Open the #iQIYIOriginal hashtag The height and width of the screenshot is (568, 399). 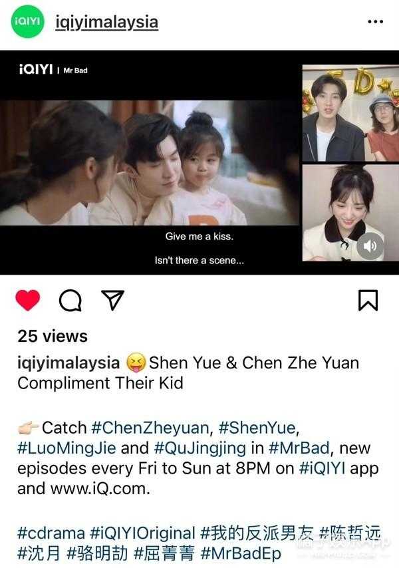(143, 533)
